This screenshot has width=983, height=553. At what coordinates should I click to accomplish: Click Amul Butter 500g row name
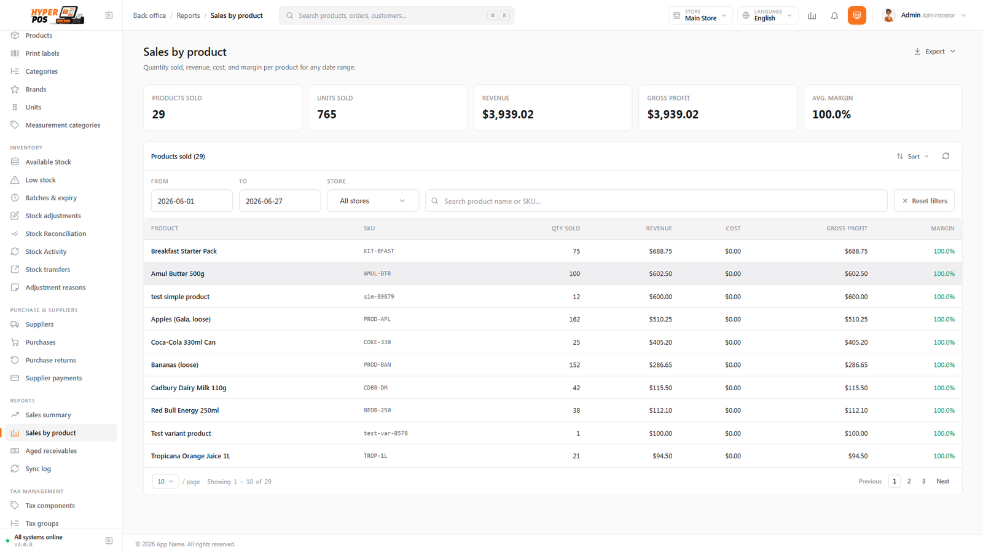[178, 274]
